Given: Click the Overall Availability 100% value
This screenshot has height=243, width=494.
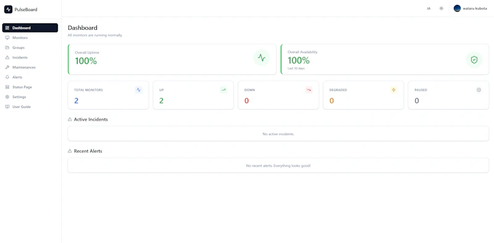Looking at the screenshot, I should [x=299, y=60].
